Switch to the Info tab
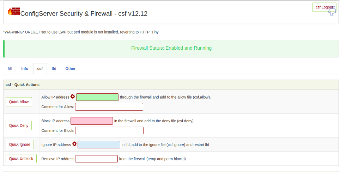 [25, 68]
